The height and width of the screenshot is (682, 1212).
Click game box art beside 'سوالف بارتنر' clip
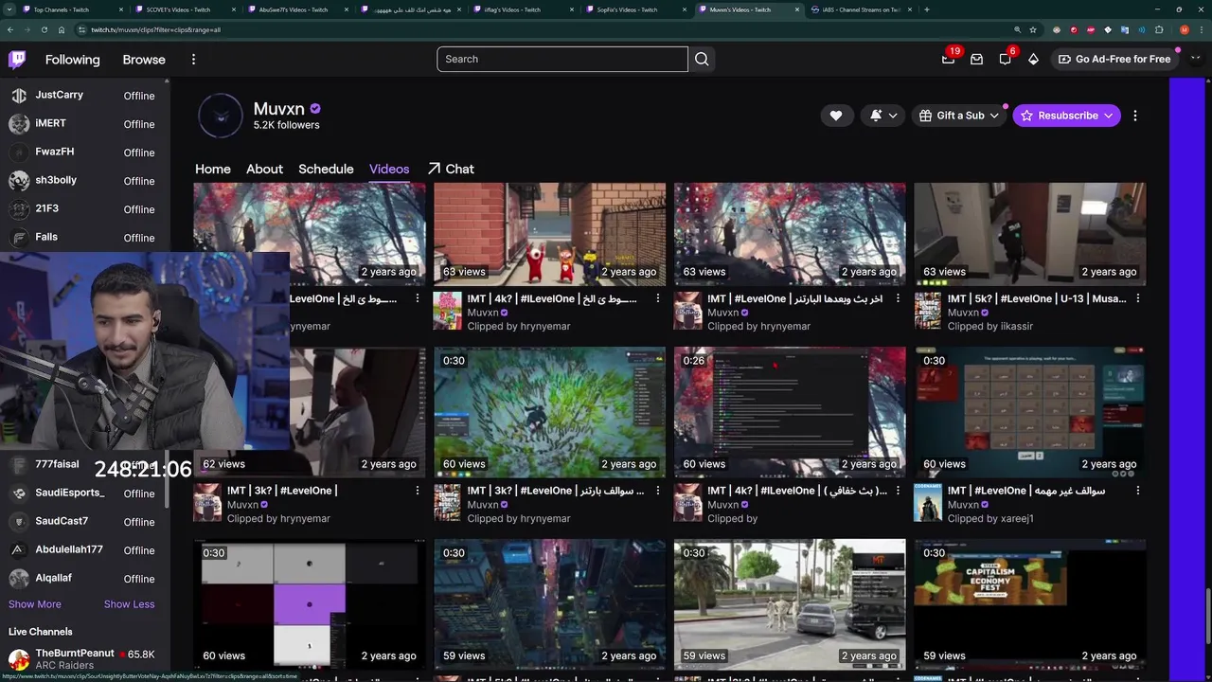click(x=447, y=502)
